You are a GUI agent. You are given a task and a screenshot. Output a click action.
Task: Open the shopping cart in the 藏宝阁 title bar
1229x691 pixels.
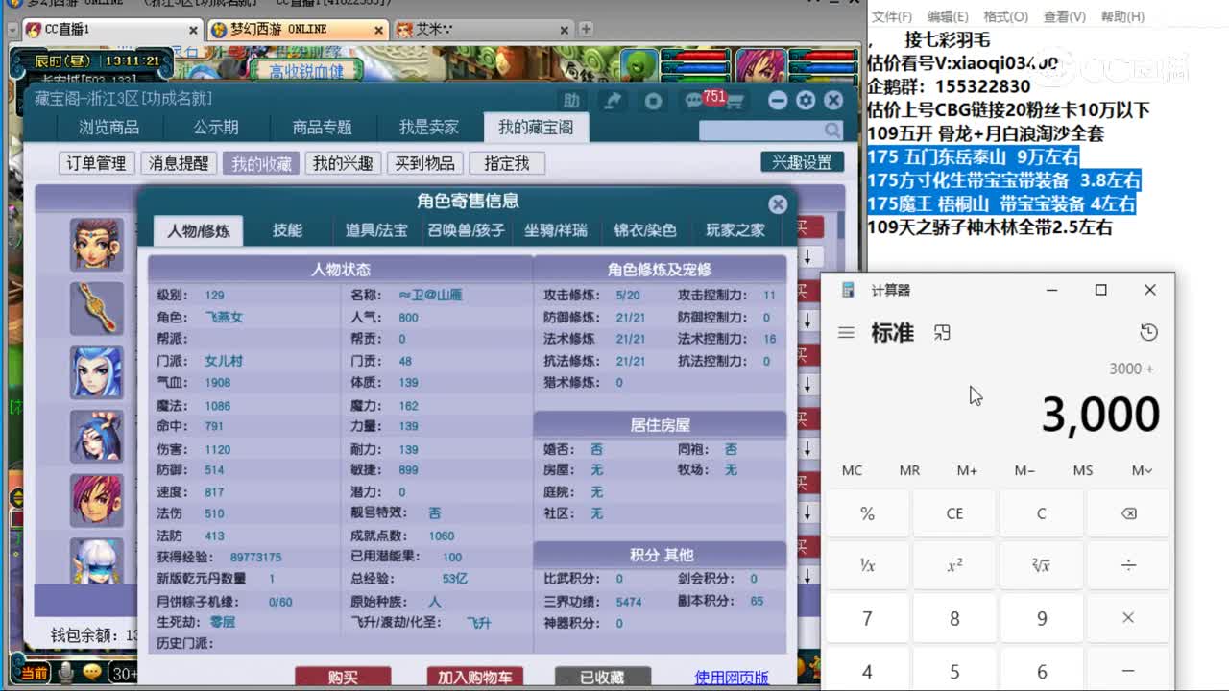[735, 101]
